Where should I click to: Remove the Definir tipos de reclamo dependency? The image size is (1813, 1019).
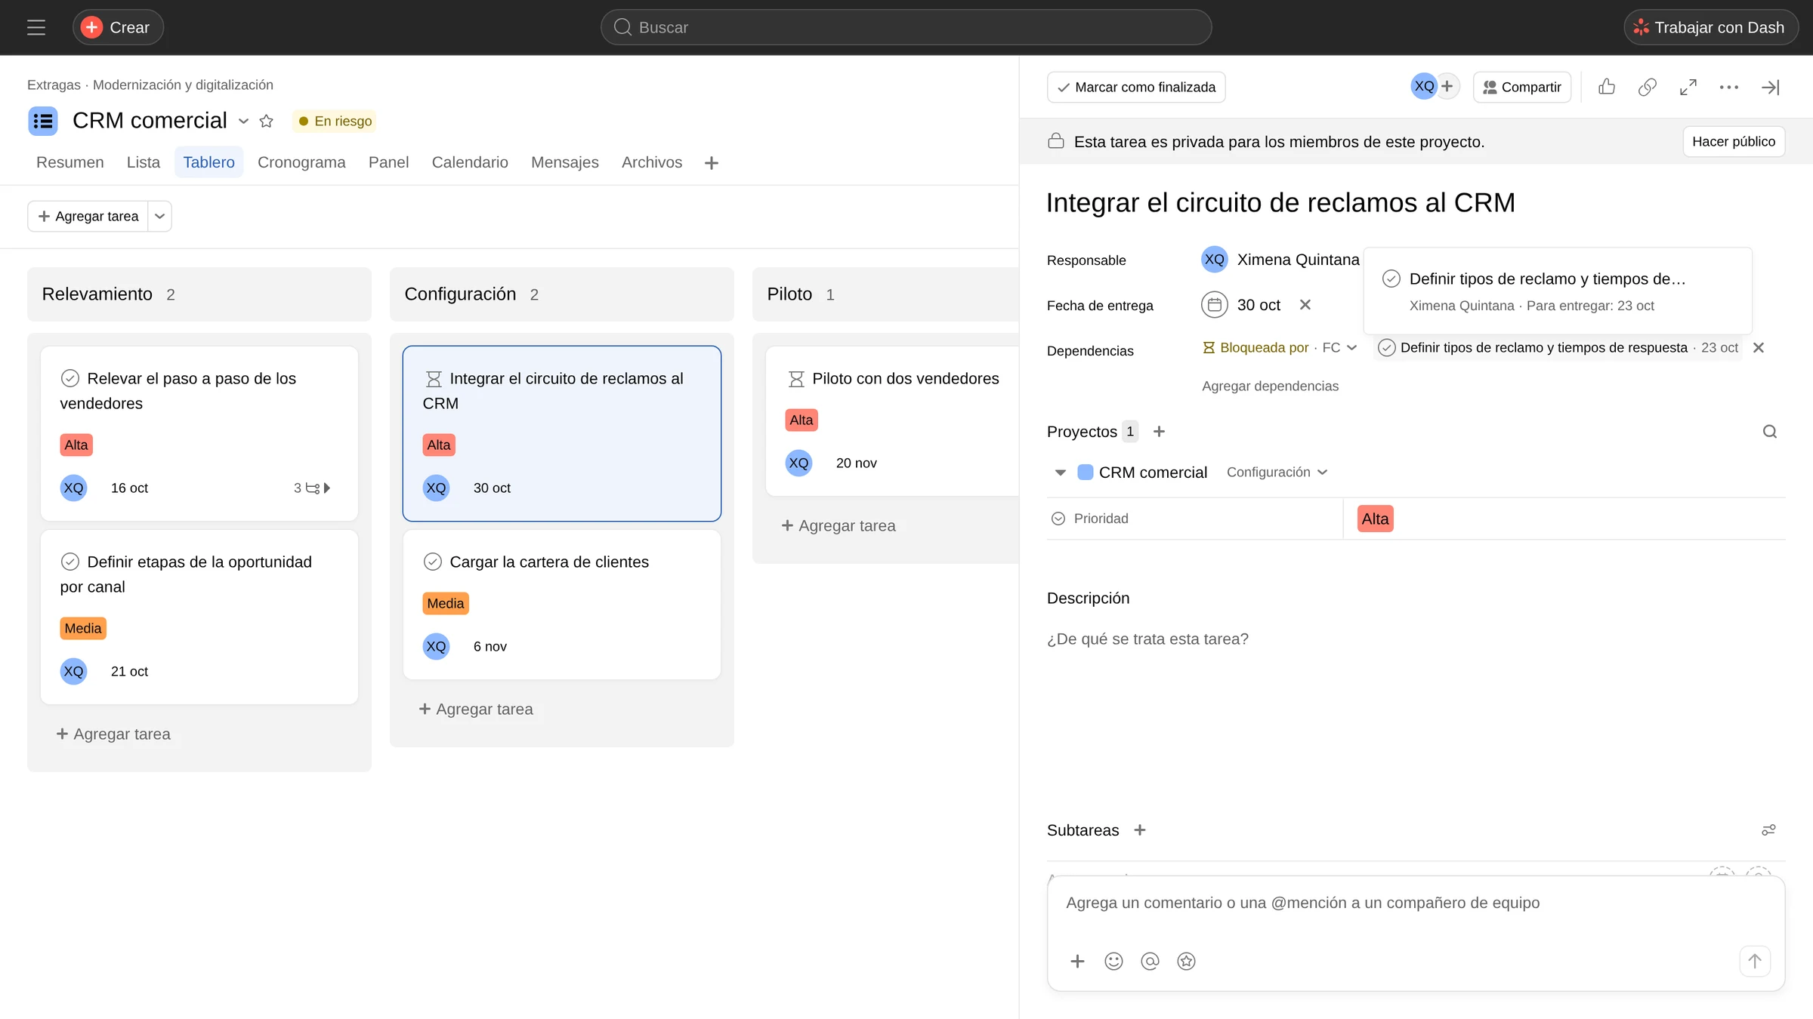pos(1759,348)
